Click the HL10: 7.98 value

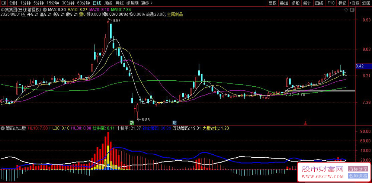38,128
